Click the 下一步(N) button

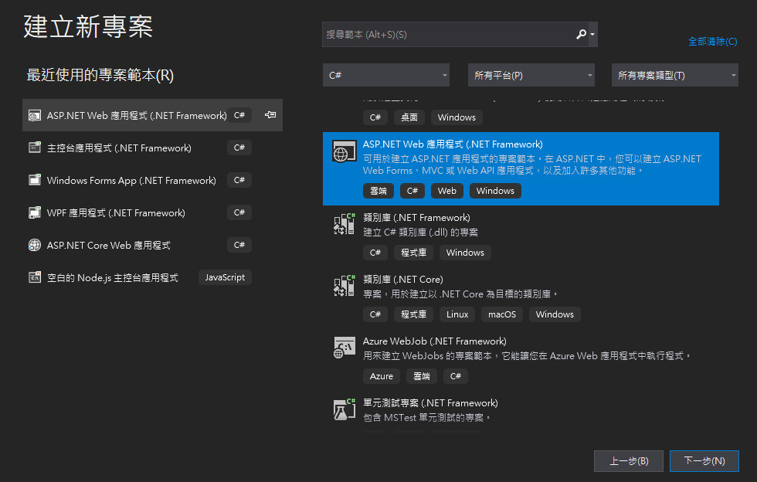(x=704, y=461)
